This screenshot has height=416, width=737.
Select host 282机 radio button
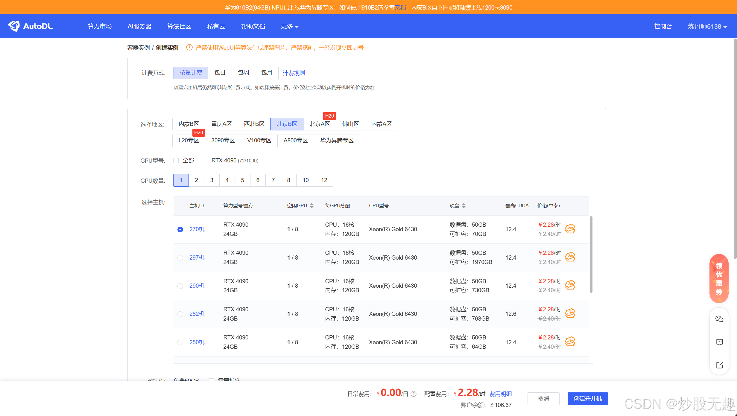pyautogui.click(x=180, y=314)
